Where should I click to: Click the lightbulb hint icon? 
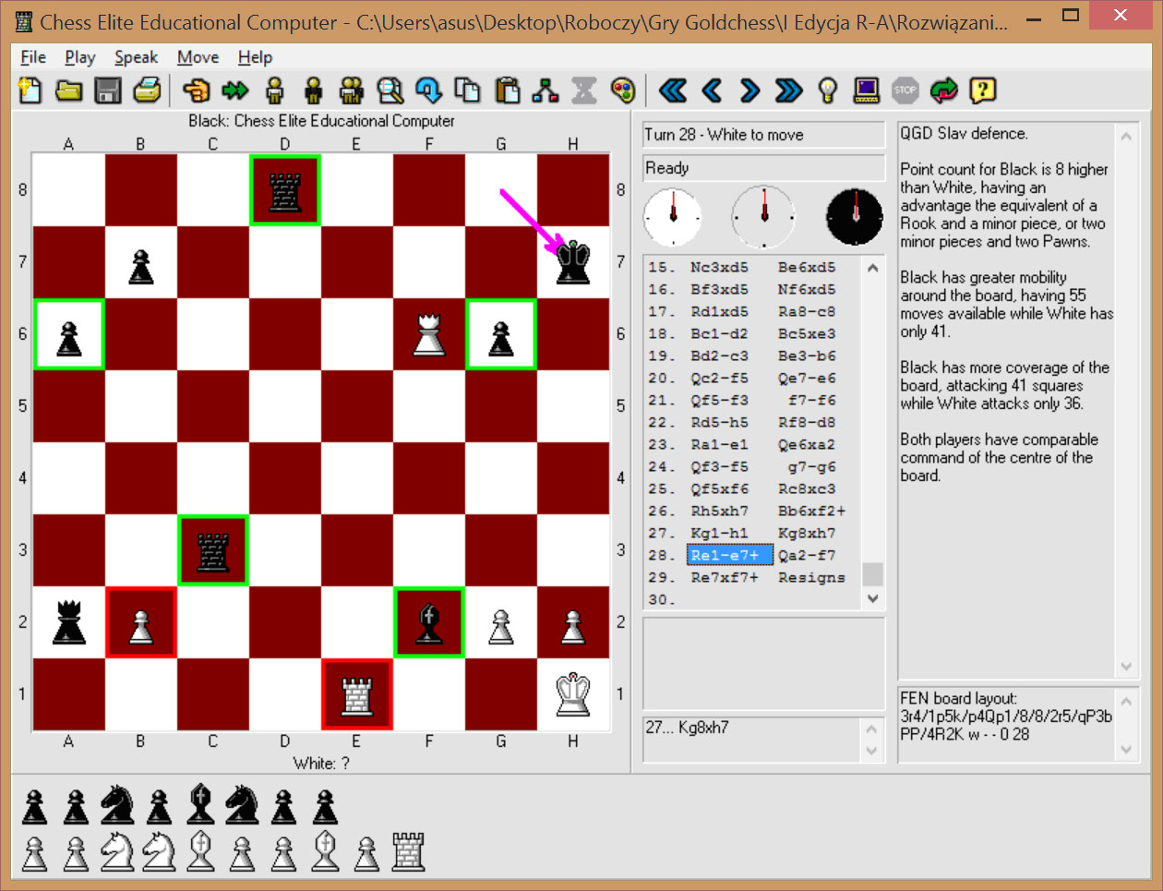coord(828,90)
